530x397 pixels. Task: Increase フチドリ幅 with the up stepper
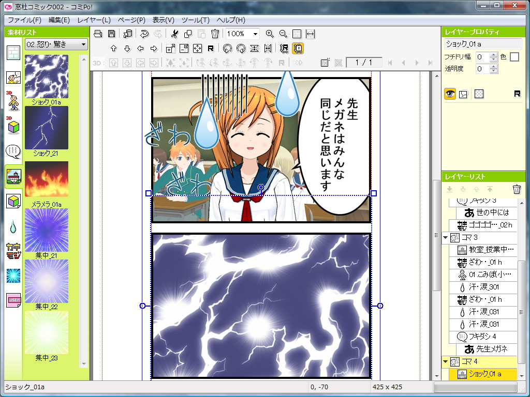pyautogui.click(x=493, y=54)
